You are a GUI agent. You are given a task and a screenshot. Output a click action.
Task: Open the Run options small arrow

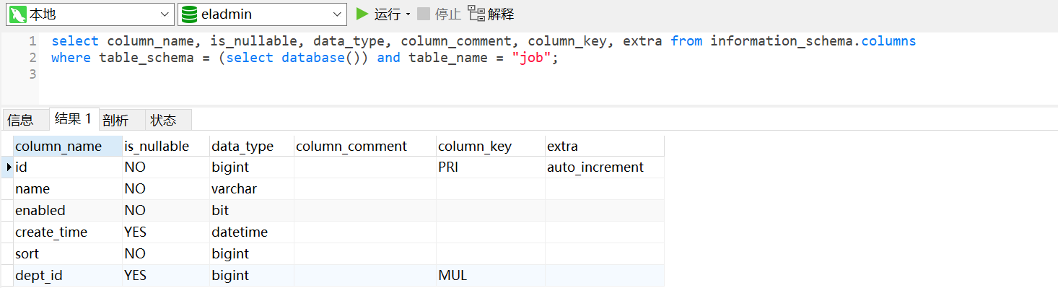(408, 14)
